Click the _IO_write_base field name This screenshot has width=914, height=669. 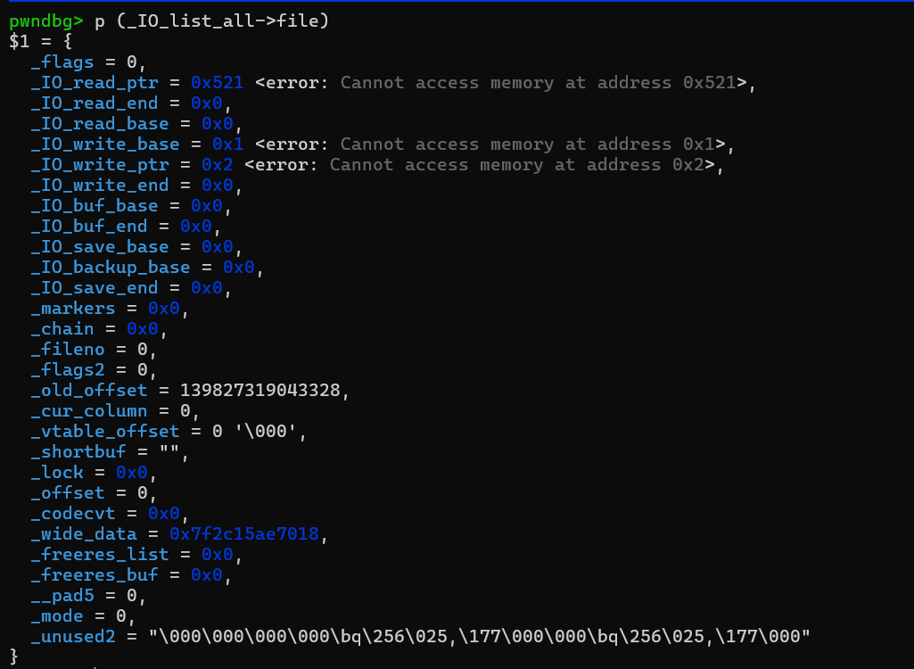tap(104, 145)
